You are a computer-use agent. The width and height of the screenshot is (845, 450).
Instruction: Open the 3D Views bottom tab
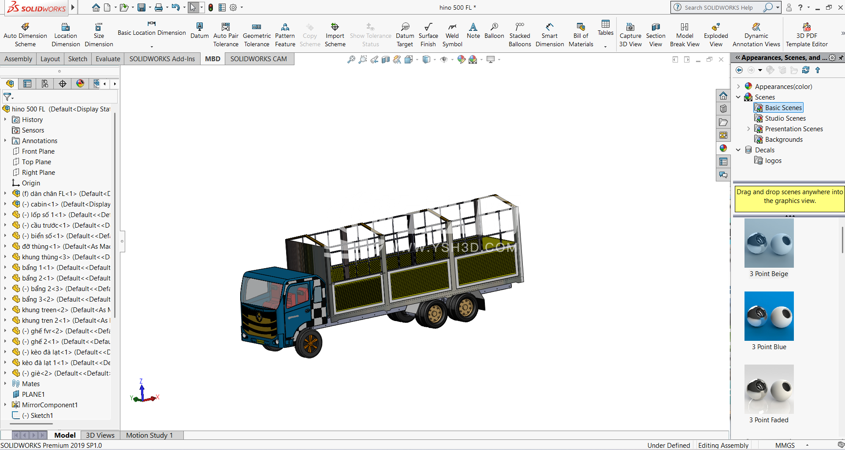100,435
